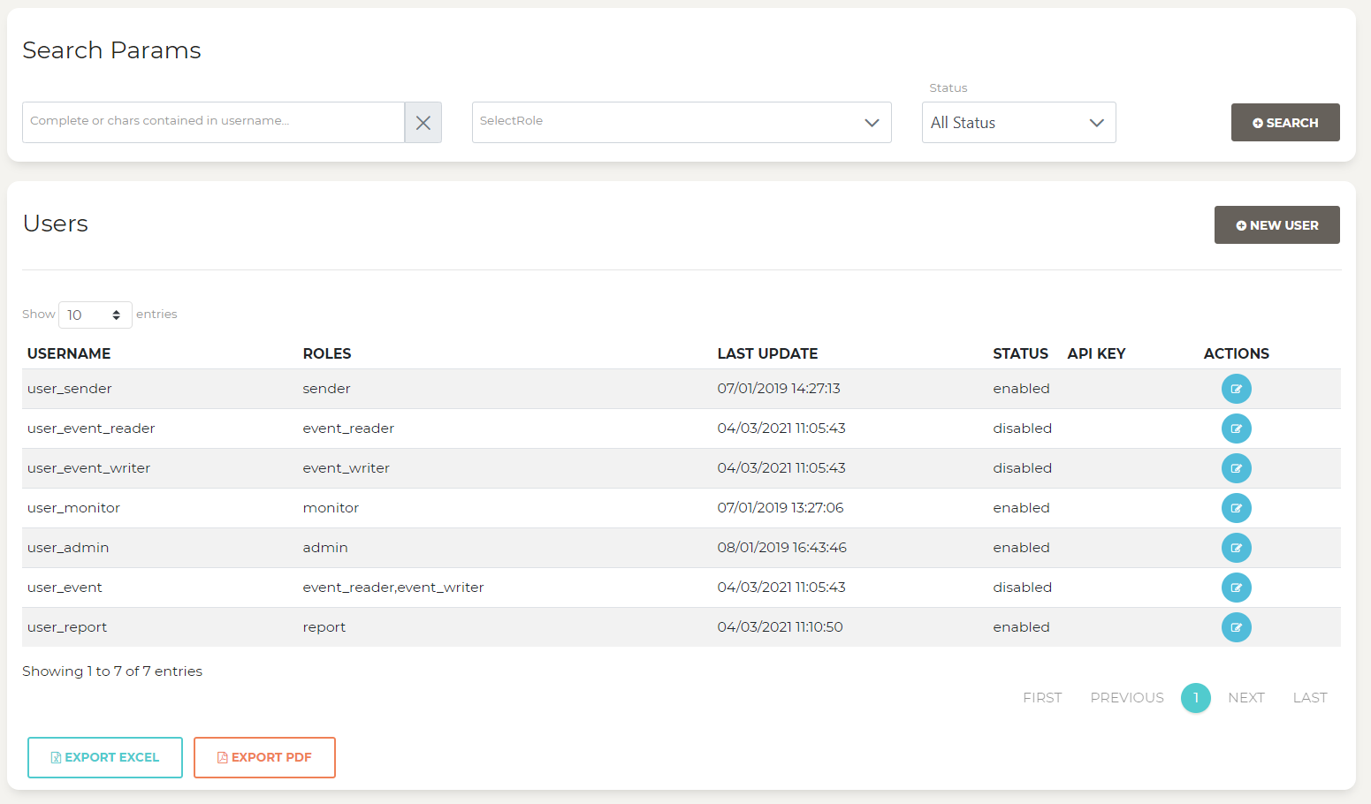Select the user_event_writer username cell

(88, 468)
